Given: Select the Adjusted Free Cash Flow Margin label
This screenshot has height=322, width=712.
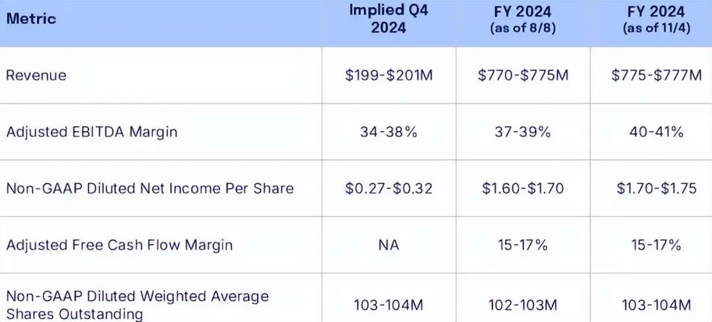Looking at the screenshot, I should (x=119, y=245).
